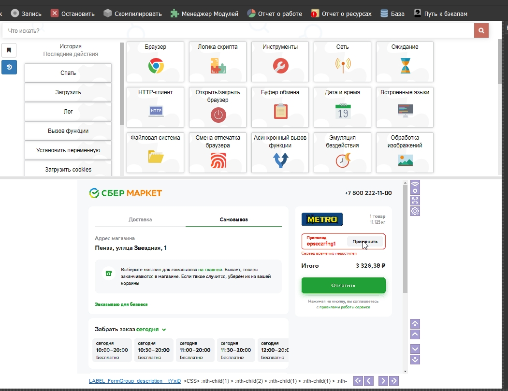The image size is (508, 391).
Task: Open the правилами работы сервиса link
Action: point(345,307)
